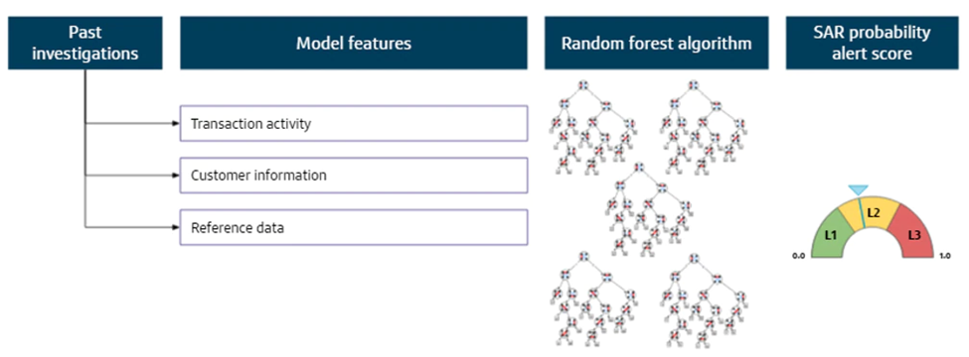Click the Reference data feature box

coord(354,227)
